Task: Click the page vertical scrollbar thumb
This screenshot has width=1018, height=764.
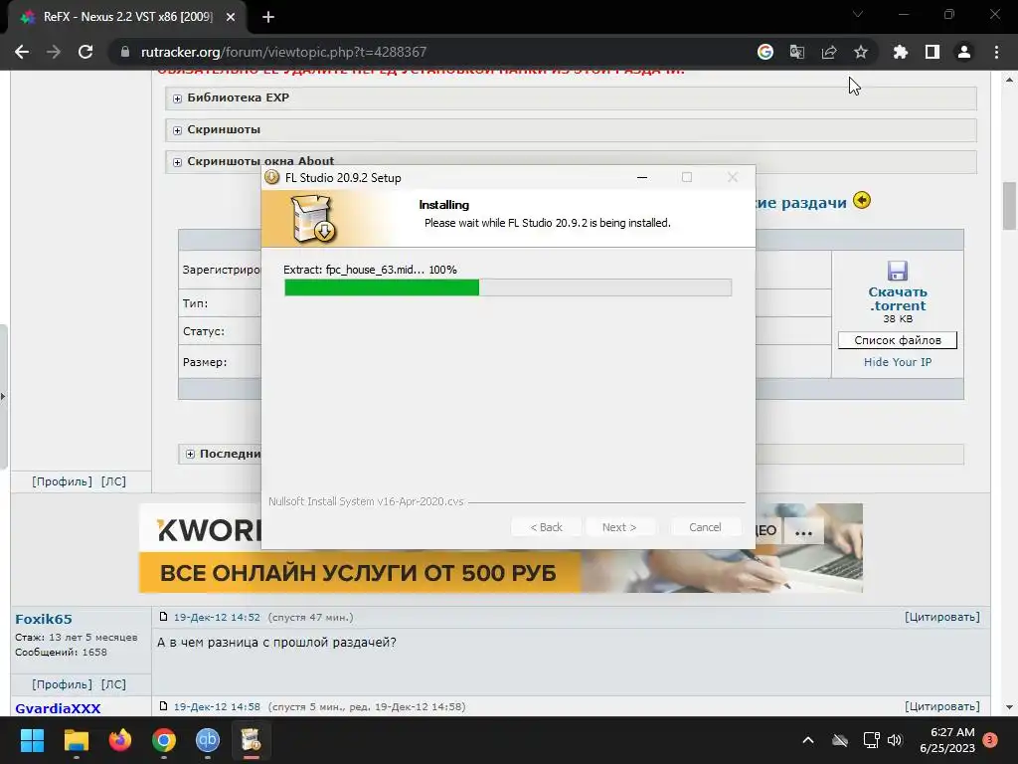Action: (x=1010, y=205)
